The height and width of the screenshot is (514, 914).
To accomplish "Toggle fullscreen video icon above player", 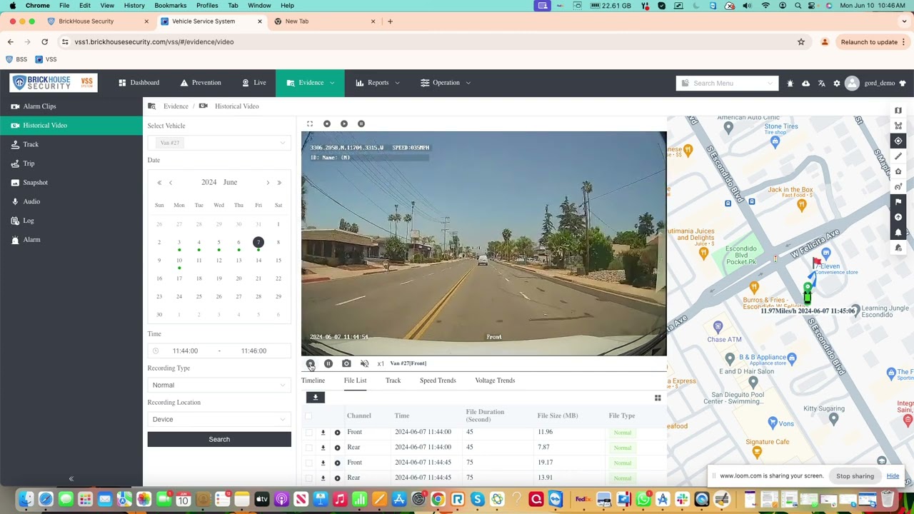I will (x=310, y=124).
